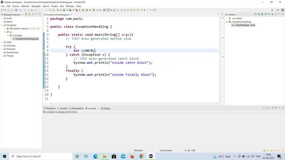This screenshot has width=285, height=160.
Task: Open the Refactor menu
Action: [25, 6]
